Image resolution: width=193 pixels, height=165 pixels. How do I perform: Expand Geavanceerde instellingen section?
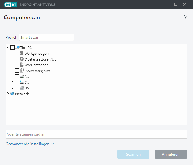30,144
